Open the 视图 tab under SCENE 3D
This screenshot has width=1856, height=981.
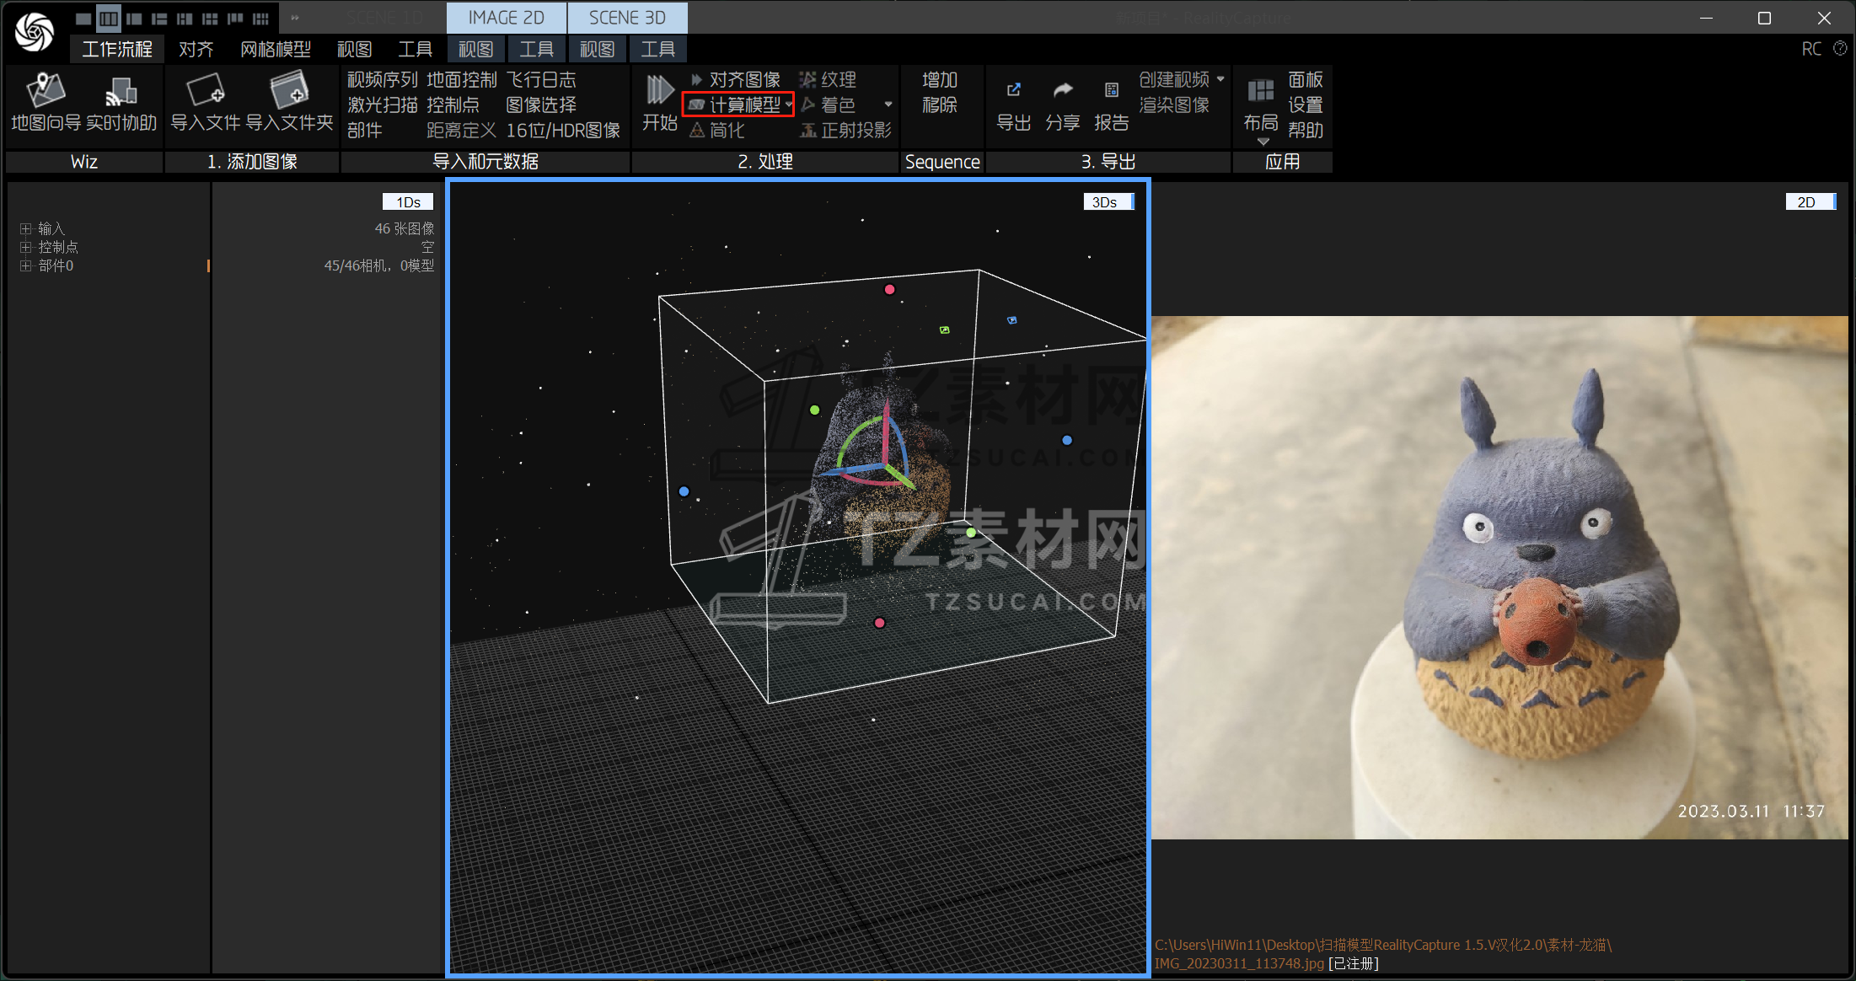point(597,49)
